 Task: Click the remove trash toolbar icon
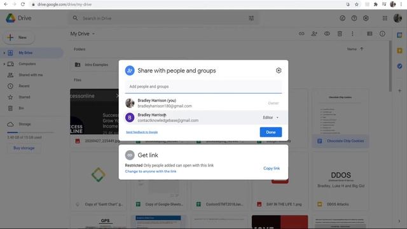pos(340,34)
